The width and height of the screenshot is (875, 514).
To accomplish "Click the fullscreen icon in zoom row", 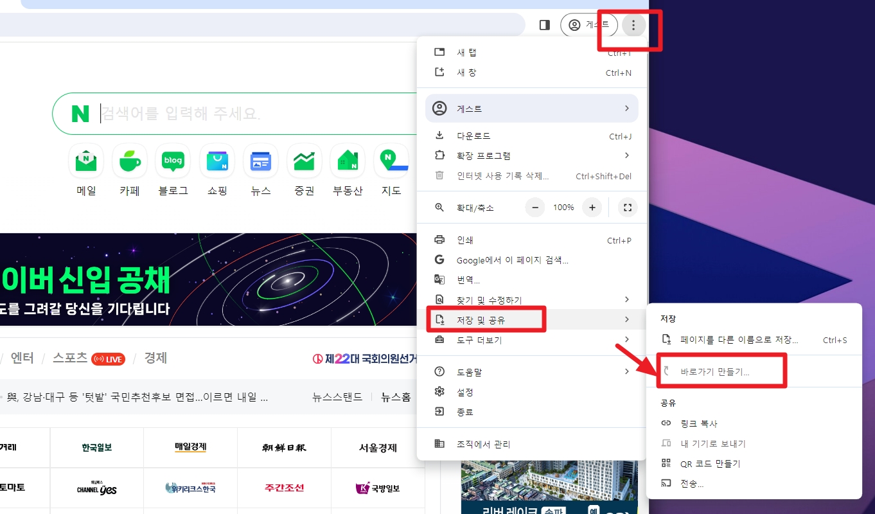I will [x=628, y=208].
